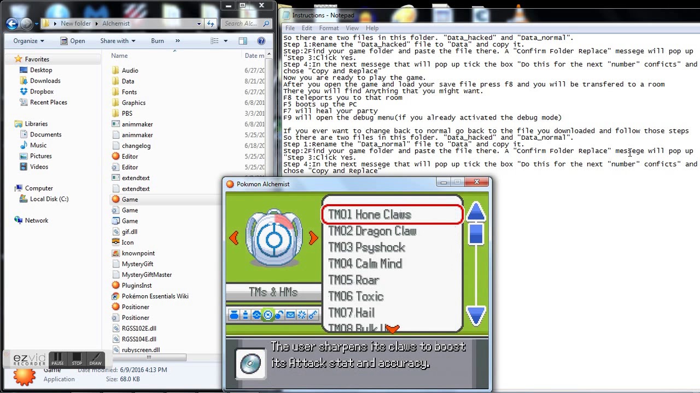Click the Explorer Back arrow button
This screenshot has height=393, width=700.
tap(12, 23)
